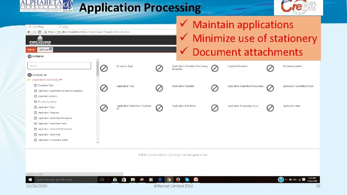
Task: Select Application Submitted Processing tree item
Action: [55, 118]
